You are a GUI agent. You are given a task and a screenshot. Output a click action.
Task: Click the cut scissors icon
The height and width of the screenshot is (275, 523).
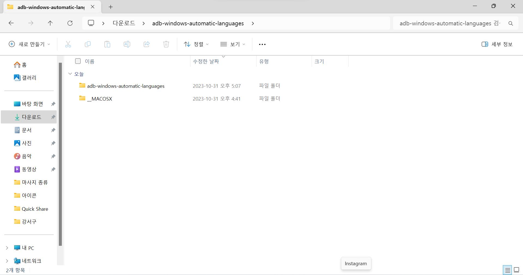pyautogui.click(x=68, y=44)
